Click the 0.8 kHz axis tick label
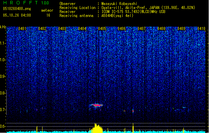The image size is (209, 133). [3, 93]
